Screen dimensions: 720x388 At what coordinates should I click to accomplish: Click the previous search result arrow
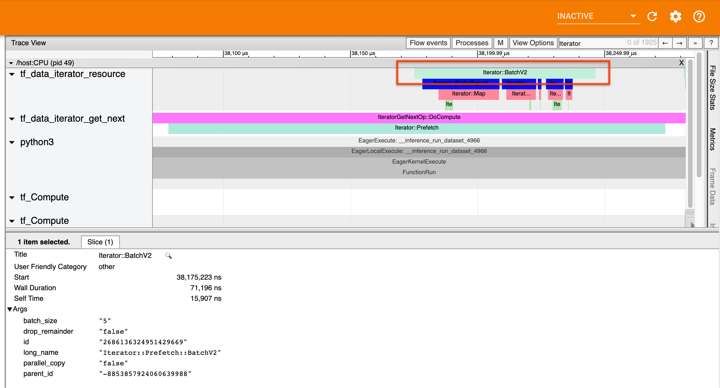pyautogui.click(x=665, y=43)
